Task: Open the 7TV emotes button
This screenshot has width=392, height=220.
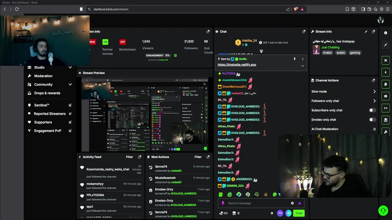Action: click(280, 213)
